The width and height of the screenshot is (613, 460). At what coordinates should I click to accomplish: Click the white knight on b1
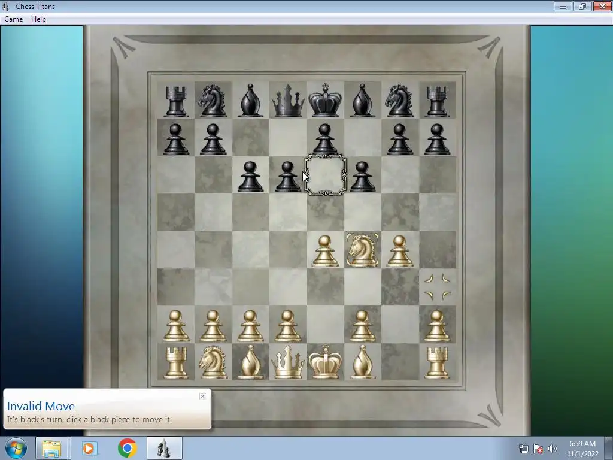(x=213, y=362)
